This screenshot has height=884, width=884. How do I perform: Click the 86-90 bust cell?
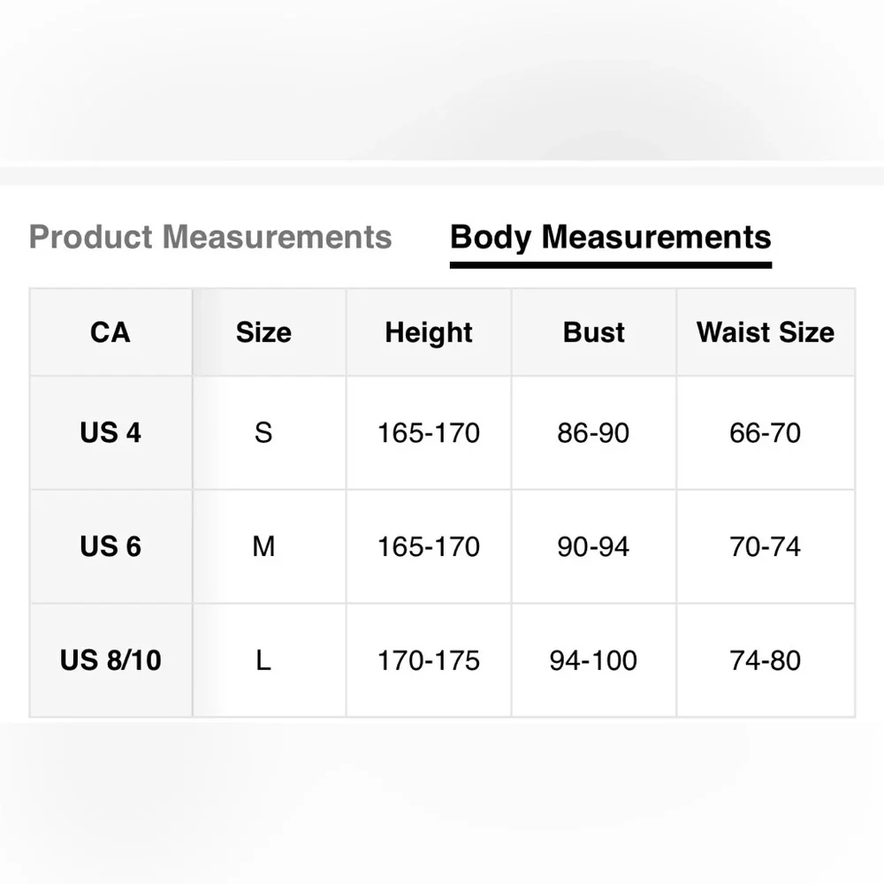[593, 432]
